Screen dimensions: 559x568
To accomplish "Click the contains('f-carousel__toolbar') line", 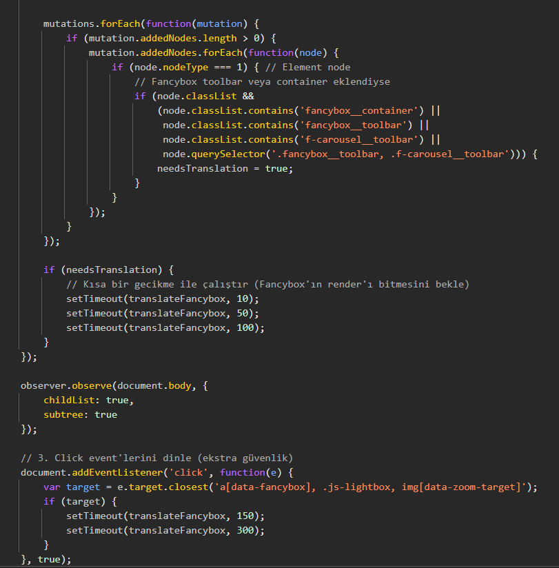I will point(301,140).
